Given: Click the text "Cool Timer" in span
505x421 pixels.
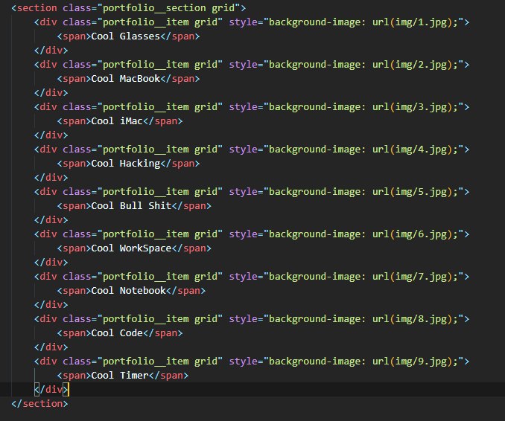Looking at the screenshot, I should point(120,376).
